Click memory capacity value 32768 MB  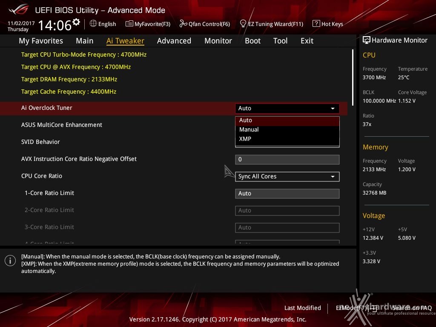(x=375, y=193)
